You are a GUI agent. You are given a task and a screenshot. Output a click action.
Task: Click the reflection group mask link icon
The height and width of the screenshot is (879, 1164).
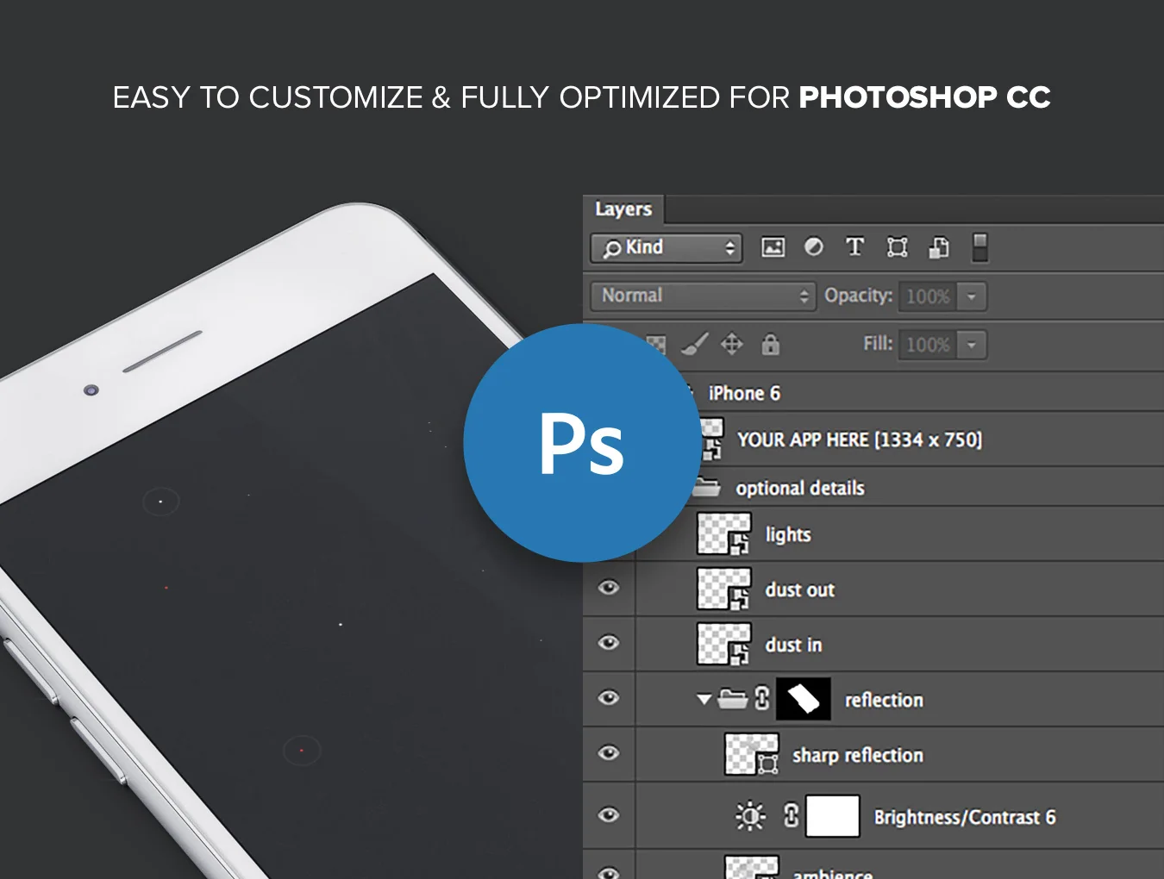click(762, 698)
